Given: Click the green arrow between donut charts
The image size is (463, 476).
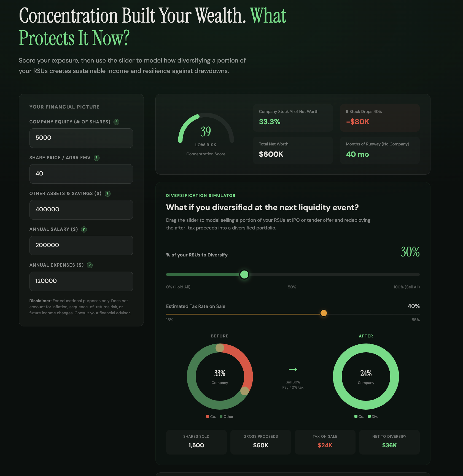Looking at the screenshot, I should [293, 369].
